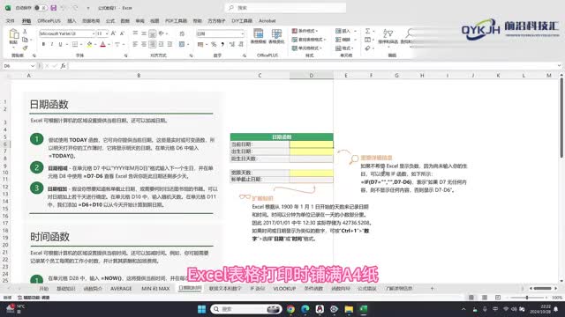
Task: Click the Sort and Filter icon
Action: click(388, 36)
